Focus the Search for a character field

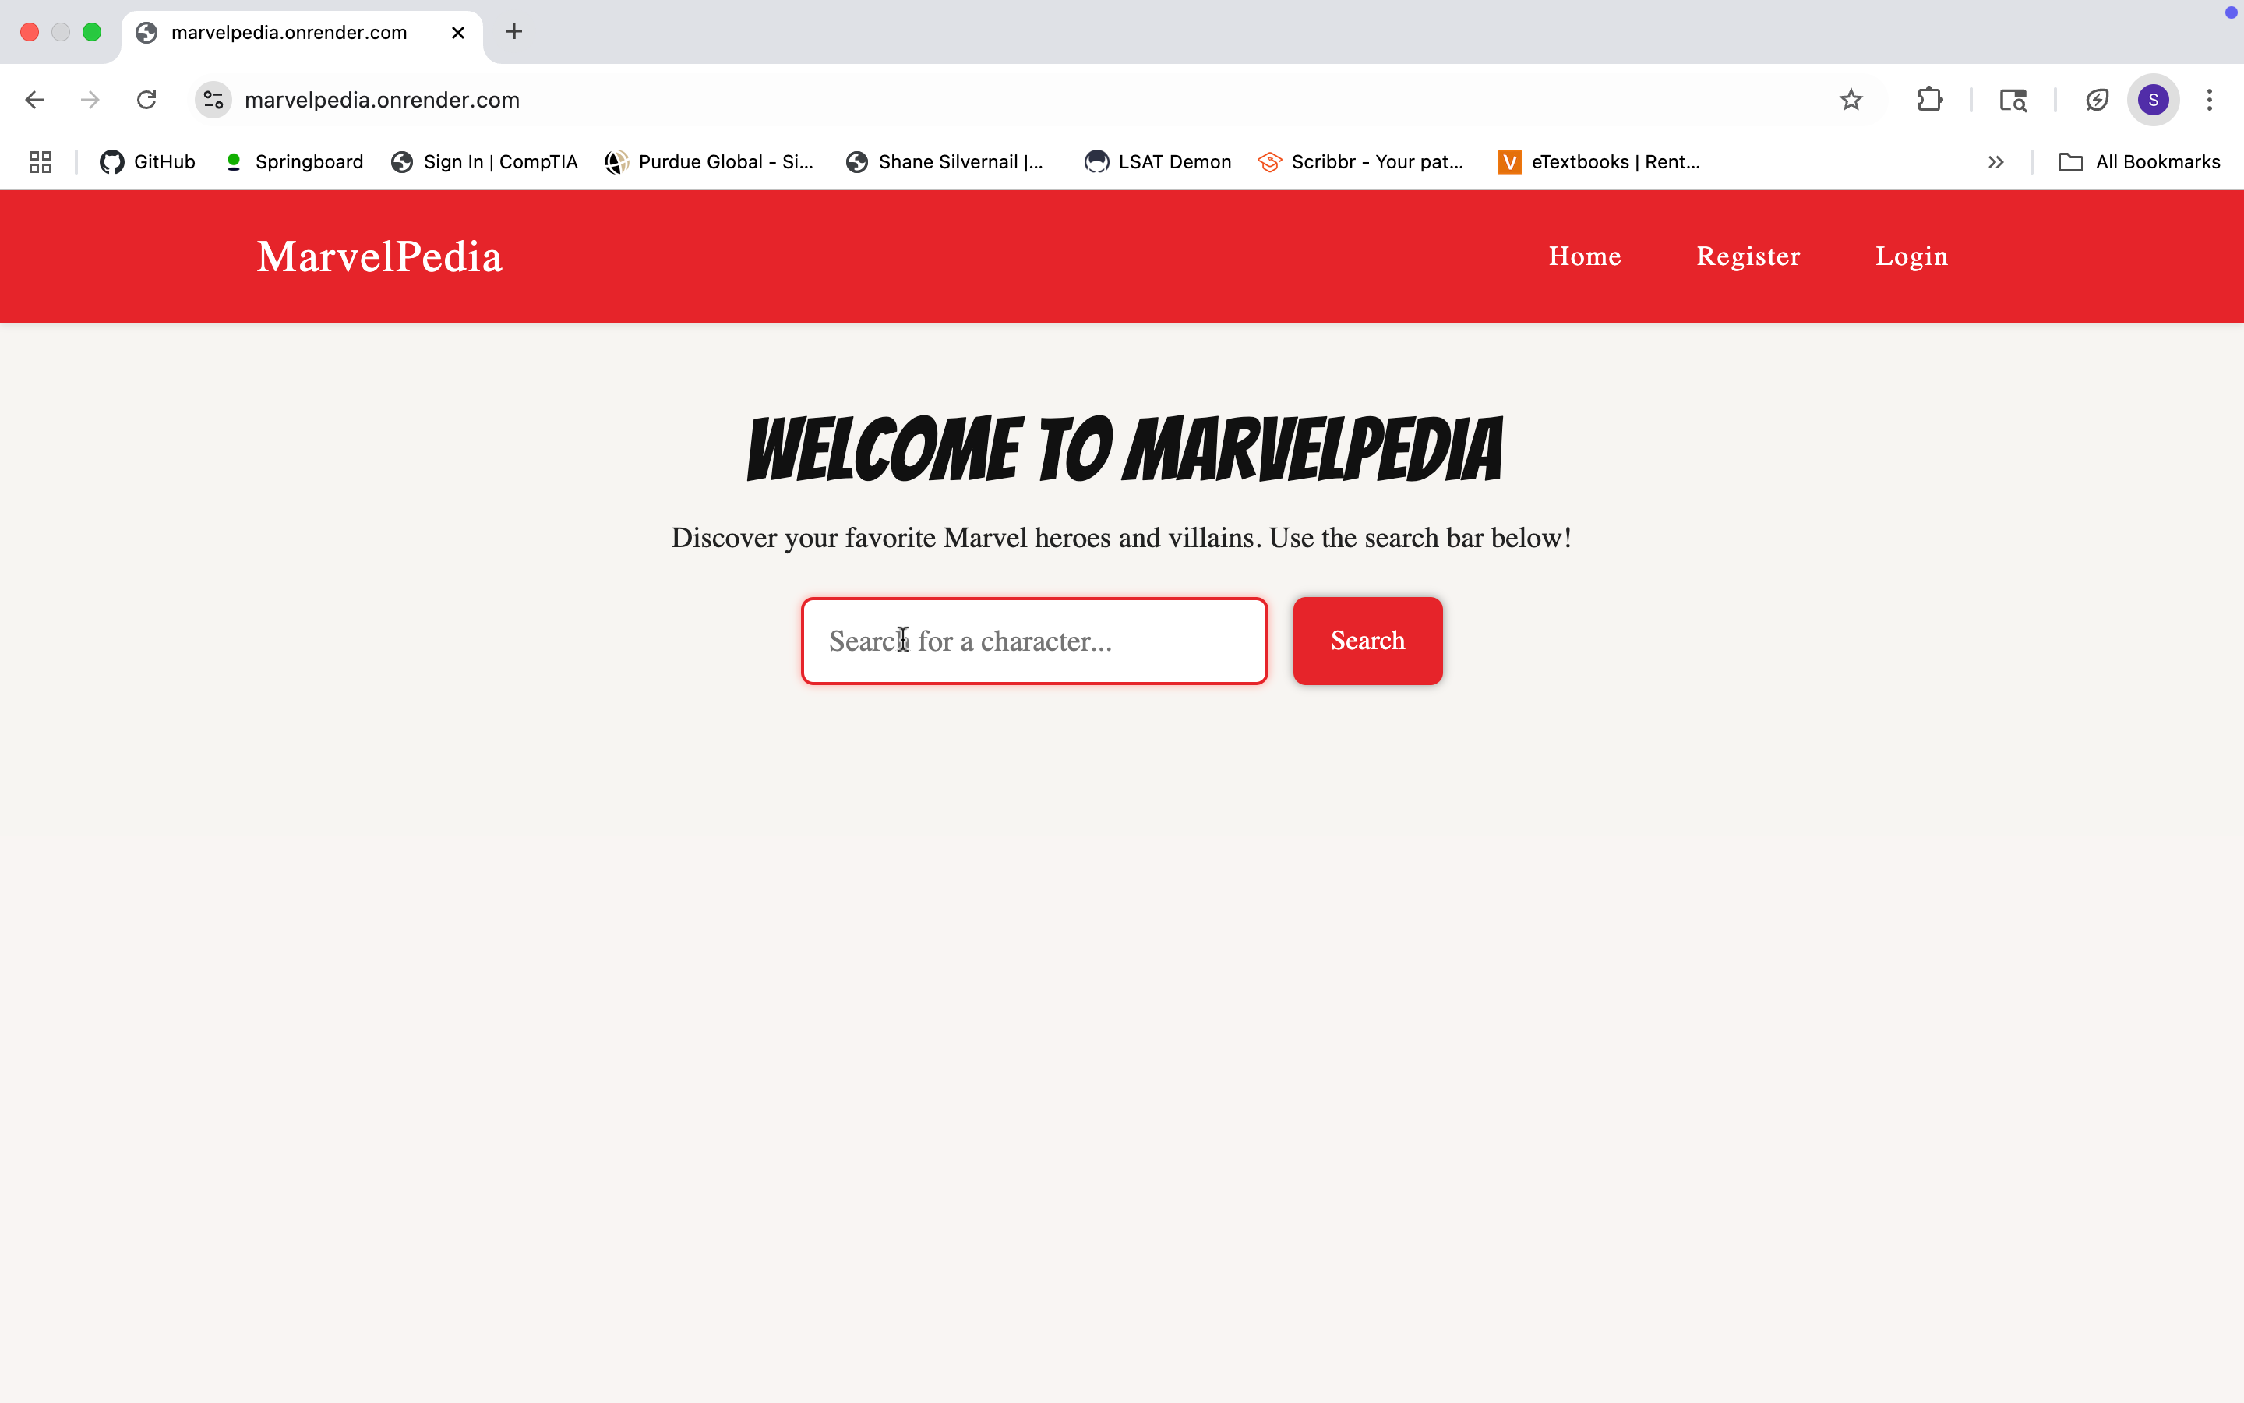coord(1034,641)
